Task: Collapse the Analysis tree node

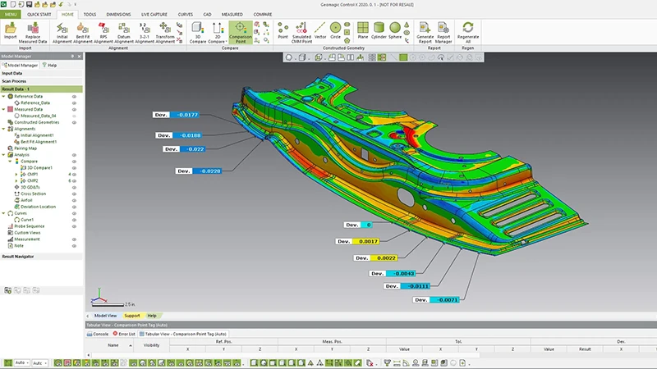Action: coord(4,155)
